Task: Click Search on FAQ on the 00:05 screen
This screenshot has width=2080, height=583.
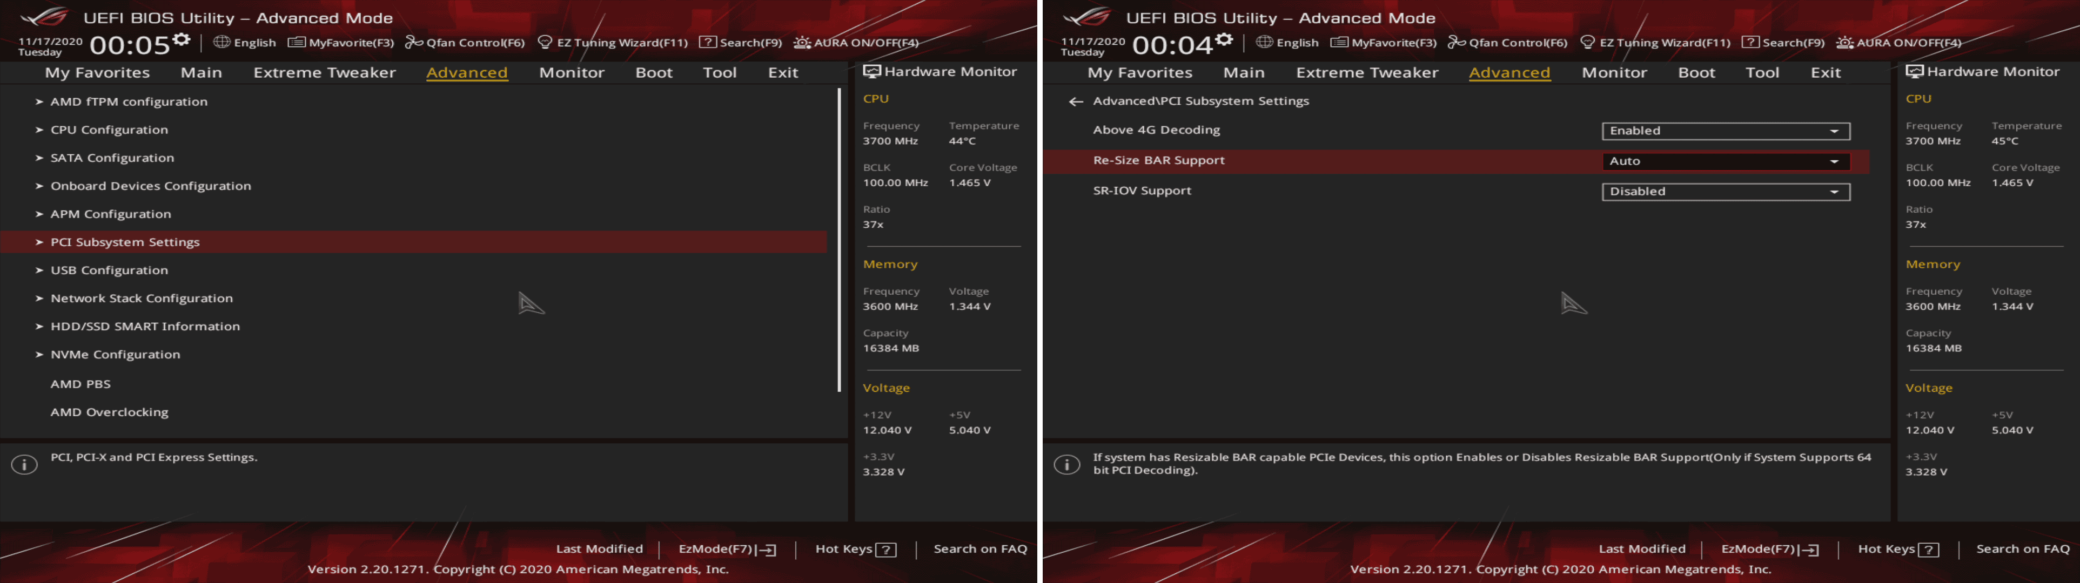Action: pyautogui.click(x=980, y=549)
